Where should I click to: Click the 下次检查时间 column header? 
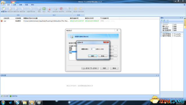[x=104, y=18]
